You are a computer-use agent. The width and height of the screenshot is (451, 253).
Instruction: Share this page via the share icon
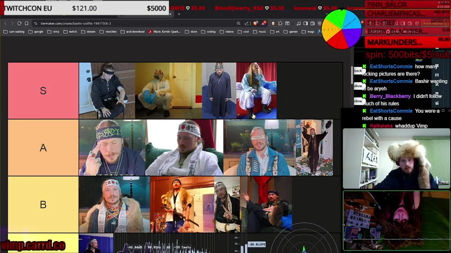(x=246, y=24)
